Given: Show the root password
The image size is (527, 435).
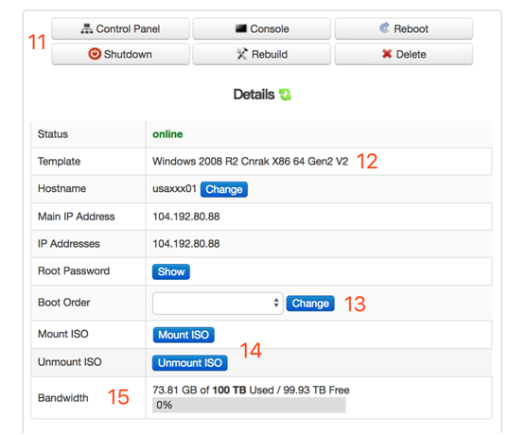Looking at the screenshot, I should click(171, 271).
